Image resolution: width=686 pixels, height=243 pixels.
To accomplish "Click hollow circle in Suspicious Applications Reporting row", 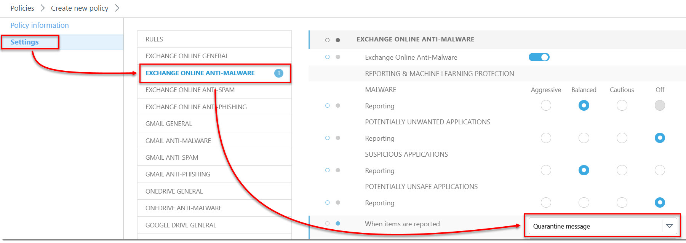I will click(328, 170).
